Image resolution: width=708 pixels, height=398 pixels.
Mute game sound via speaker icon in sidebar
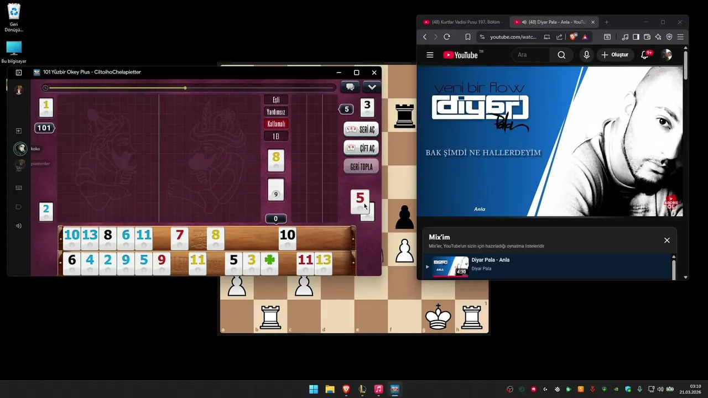pos(19,226)
